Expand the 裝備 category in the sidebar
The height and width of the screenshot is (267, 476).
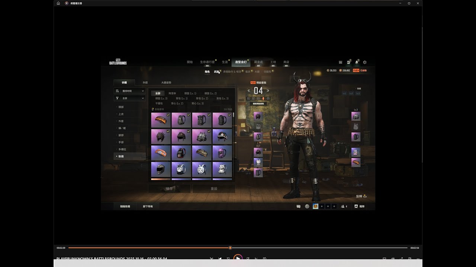(129, 156)
